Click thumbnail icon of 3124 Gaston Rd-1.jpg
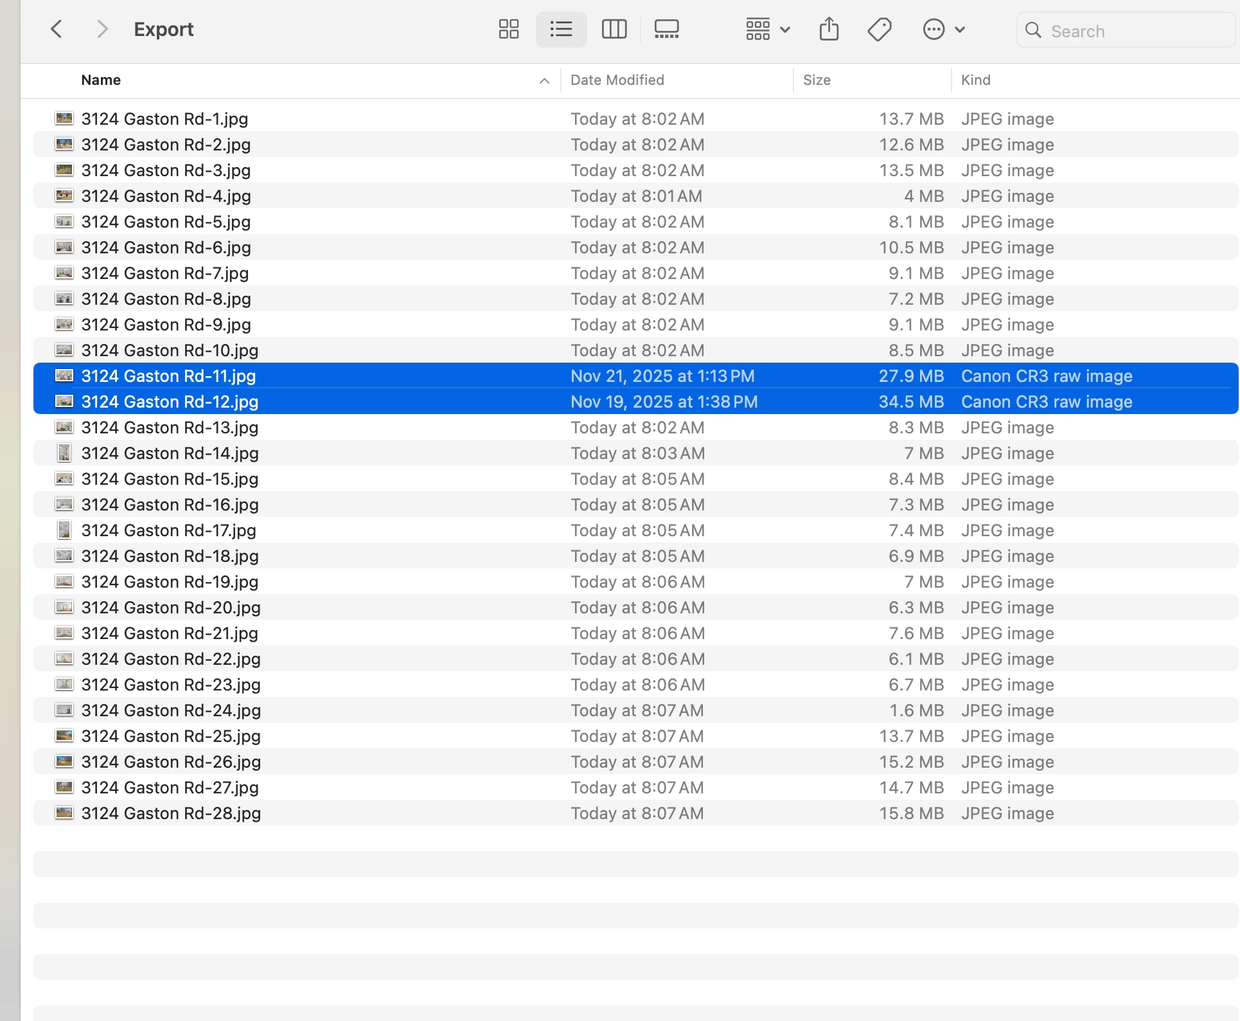1240x1021 pixels. coord(64,118)
